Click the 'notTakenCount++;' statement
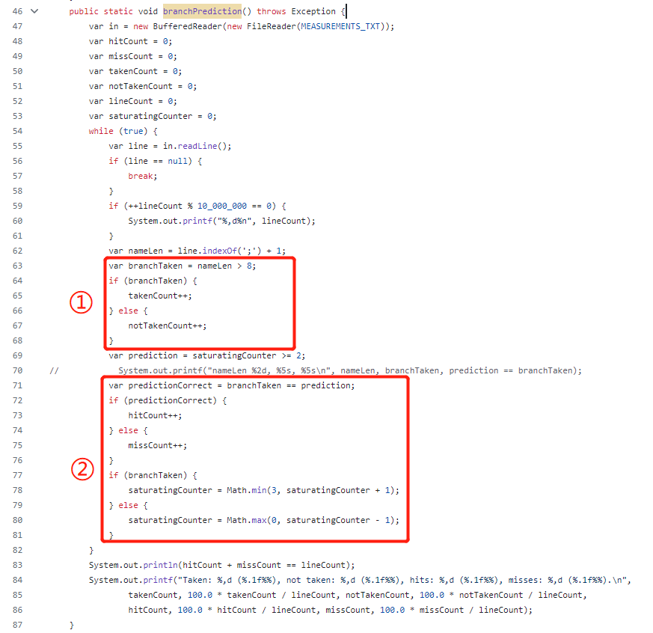The height and width of the screenshot is (633, 653). click(168, 325)
